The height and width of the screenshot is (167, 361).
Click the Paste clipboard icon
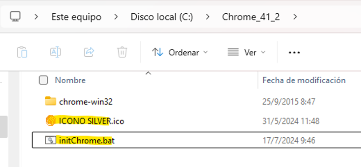point(22,52)
